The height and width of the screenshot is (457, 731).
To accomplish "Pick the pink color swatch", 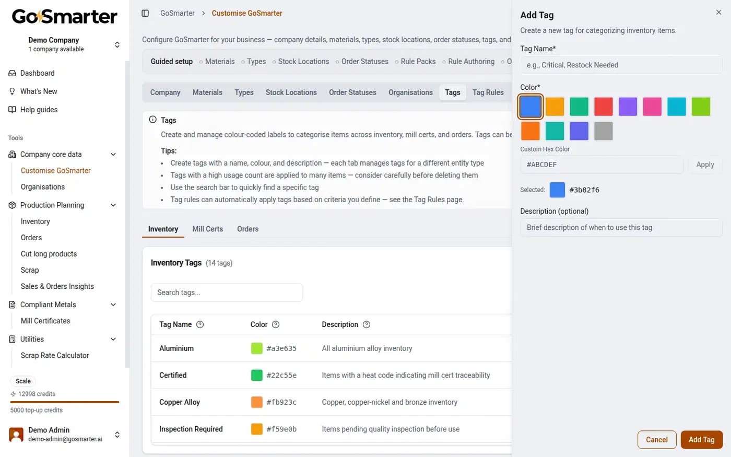I will 652,107.
